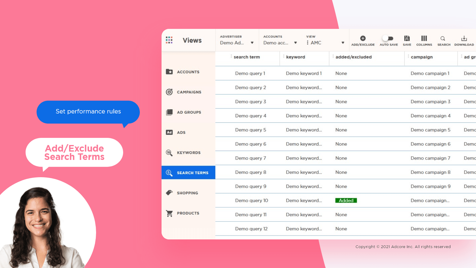Open the View AMC dropdown

click(x=343, y=43)
